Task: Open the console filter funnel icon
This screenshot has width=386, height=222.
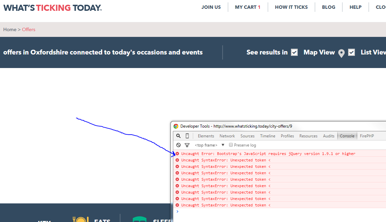Action: click(187, 145)
